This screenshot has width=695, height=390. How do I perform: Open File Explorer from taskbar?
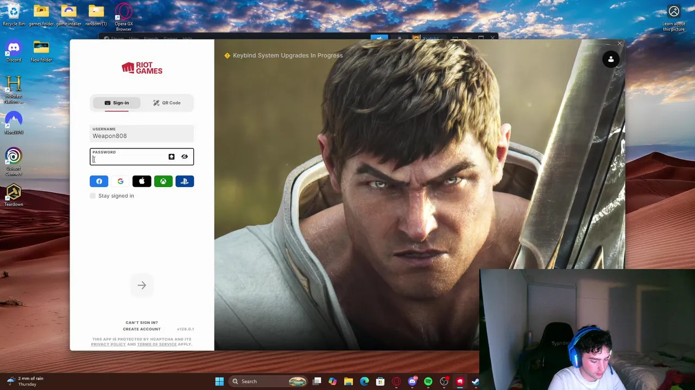pos(349,381)
